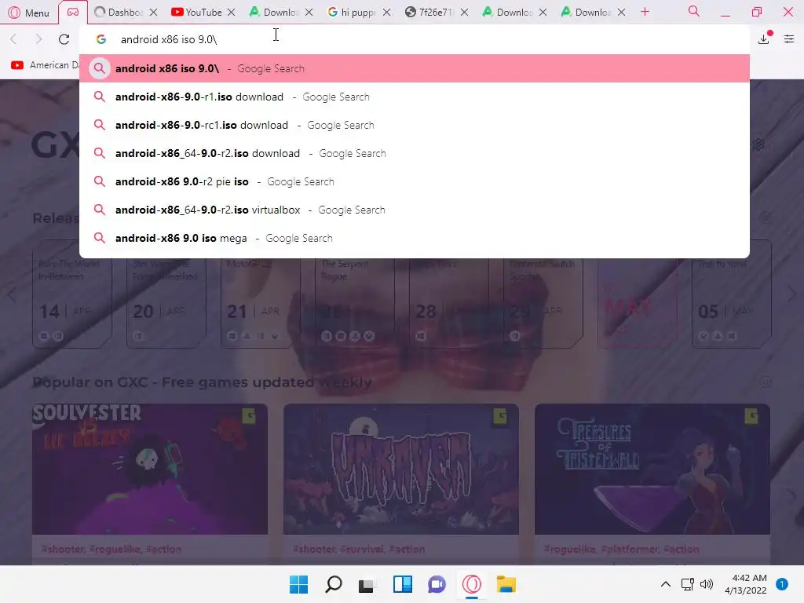
Task: Open the 05 MAY release card
Action: (x=732, y=302)
